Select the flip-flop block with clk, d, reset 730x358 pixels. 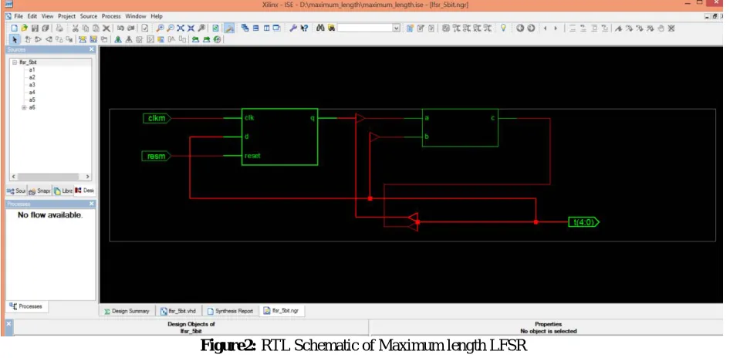279,137
